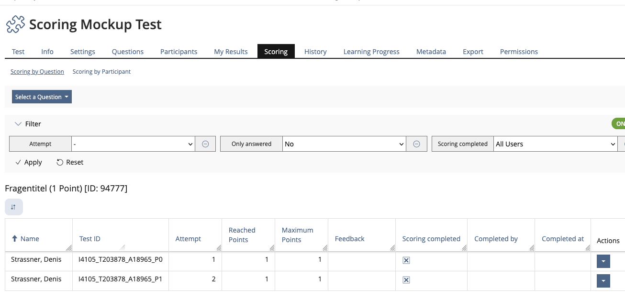
Task: Collapse the Filter section chevron
Action: (18, 123)
